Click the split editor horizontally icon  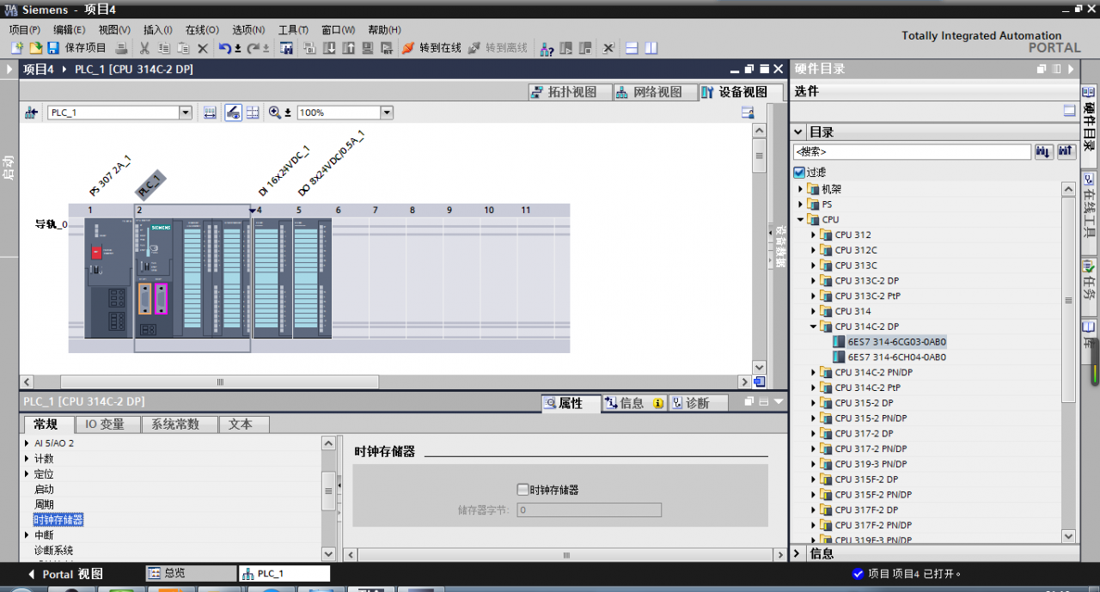tap(632, 48)
